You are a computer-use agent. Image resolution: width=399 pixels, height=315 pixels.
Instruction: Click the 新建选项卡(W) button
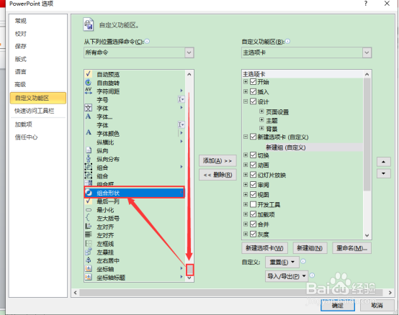(x=264, y=248)
